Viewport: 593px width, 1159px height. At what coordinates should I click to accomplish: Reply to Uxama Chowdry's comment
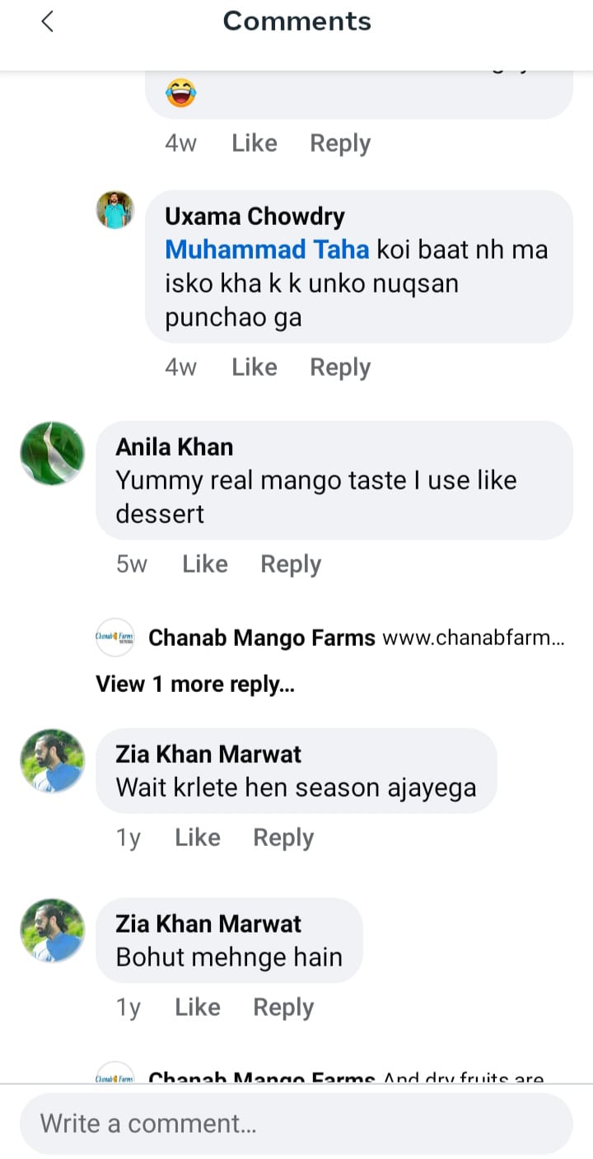340,367
